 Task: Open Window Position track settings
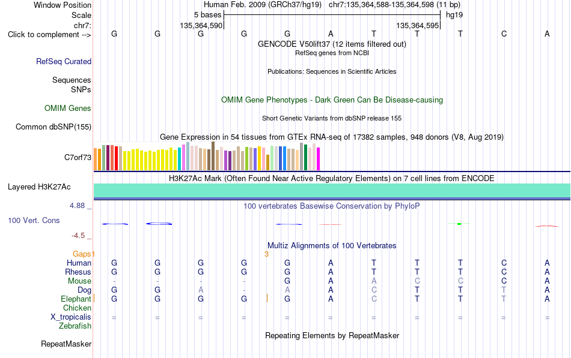[x=63, y=5]
